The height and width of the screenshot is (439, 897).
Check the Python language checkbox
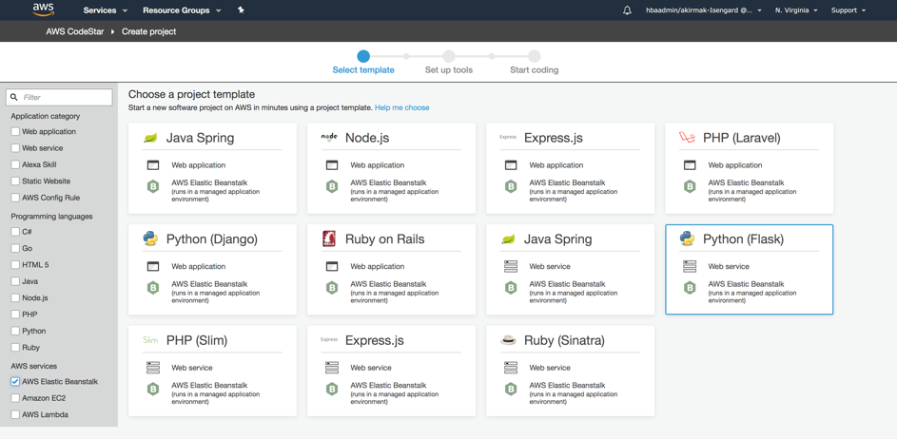[x=15, y=331]
